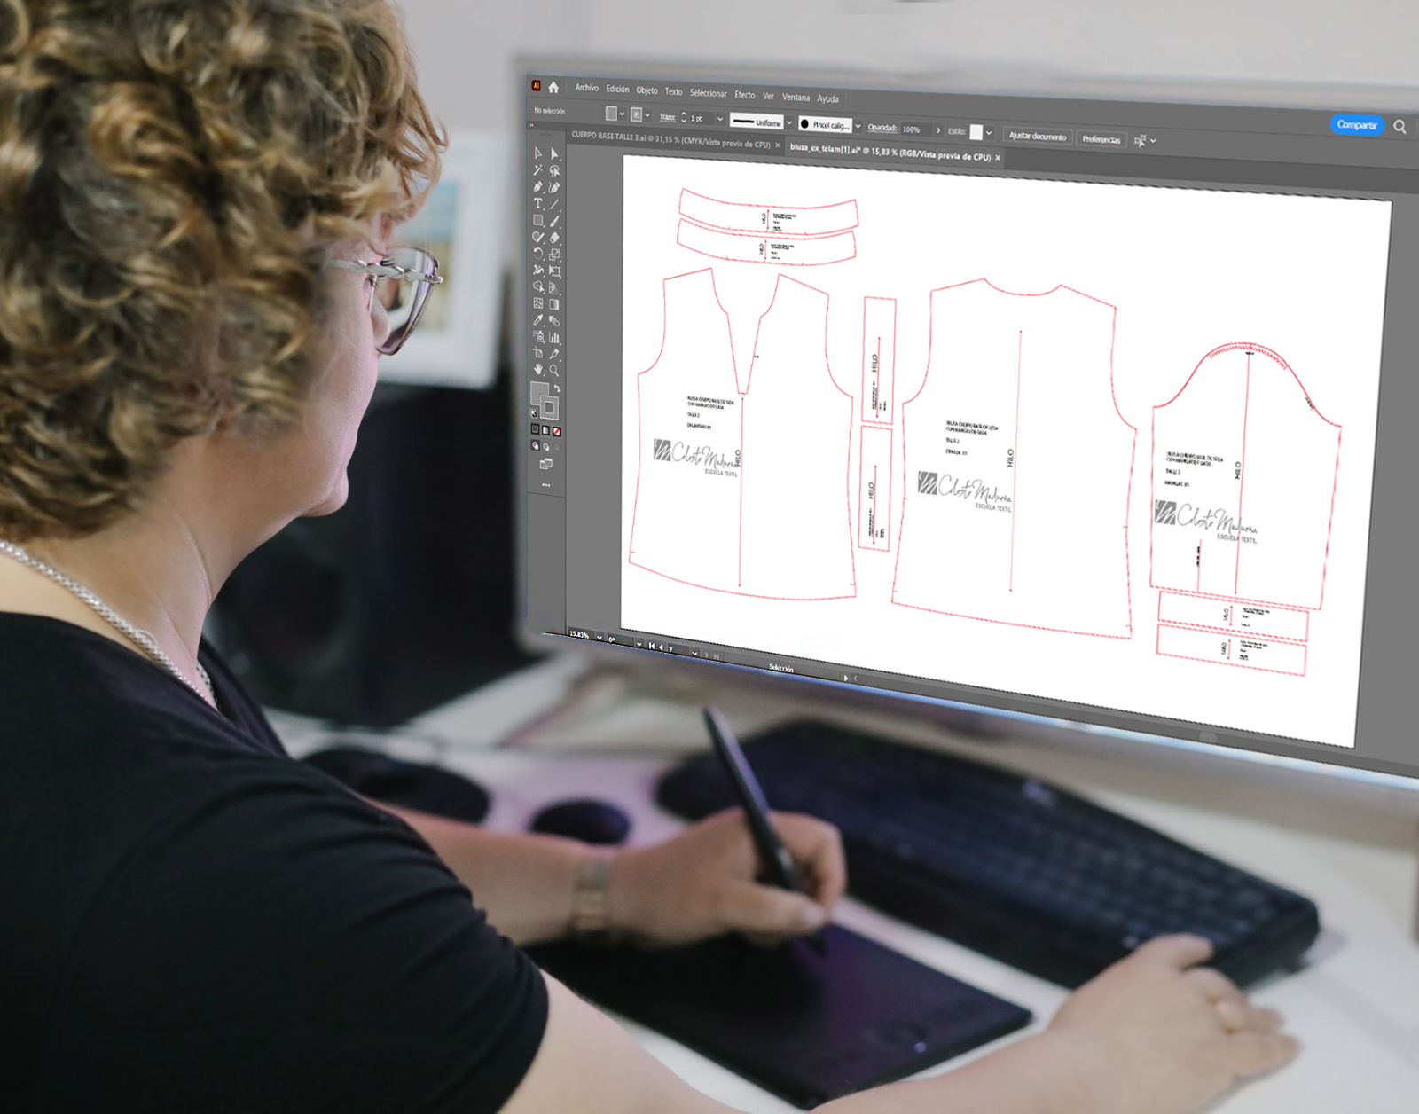This screenshot has height=1114, width=1419.
Task: Select the Gradient tool
Action: click(554, 303)
